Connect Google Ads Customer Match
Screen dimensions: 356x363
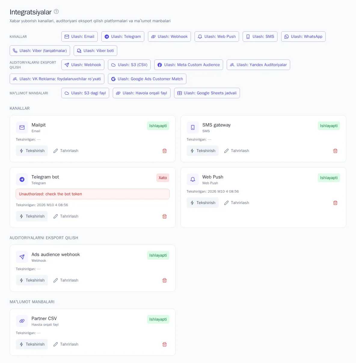pyautogui.click(x=147, y=79)
